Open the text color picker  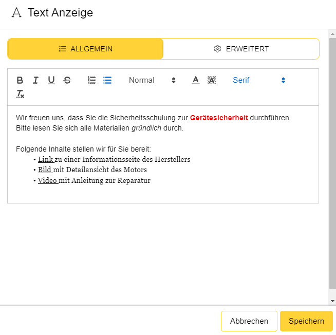[195, 80]
